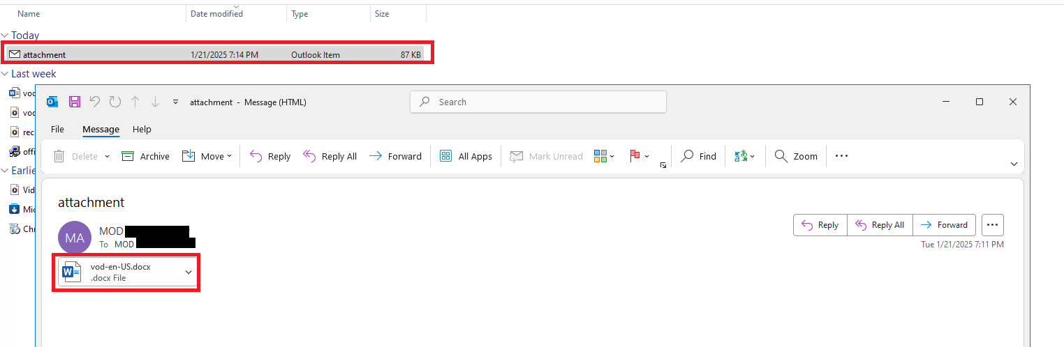Minimize the Outlook message window
The image size is (1064, 347).
pyautogui.click(x=946, y=102)
